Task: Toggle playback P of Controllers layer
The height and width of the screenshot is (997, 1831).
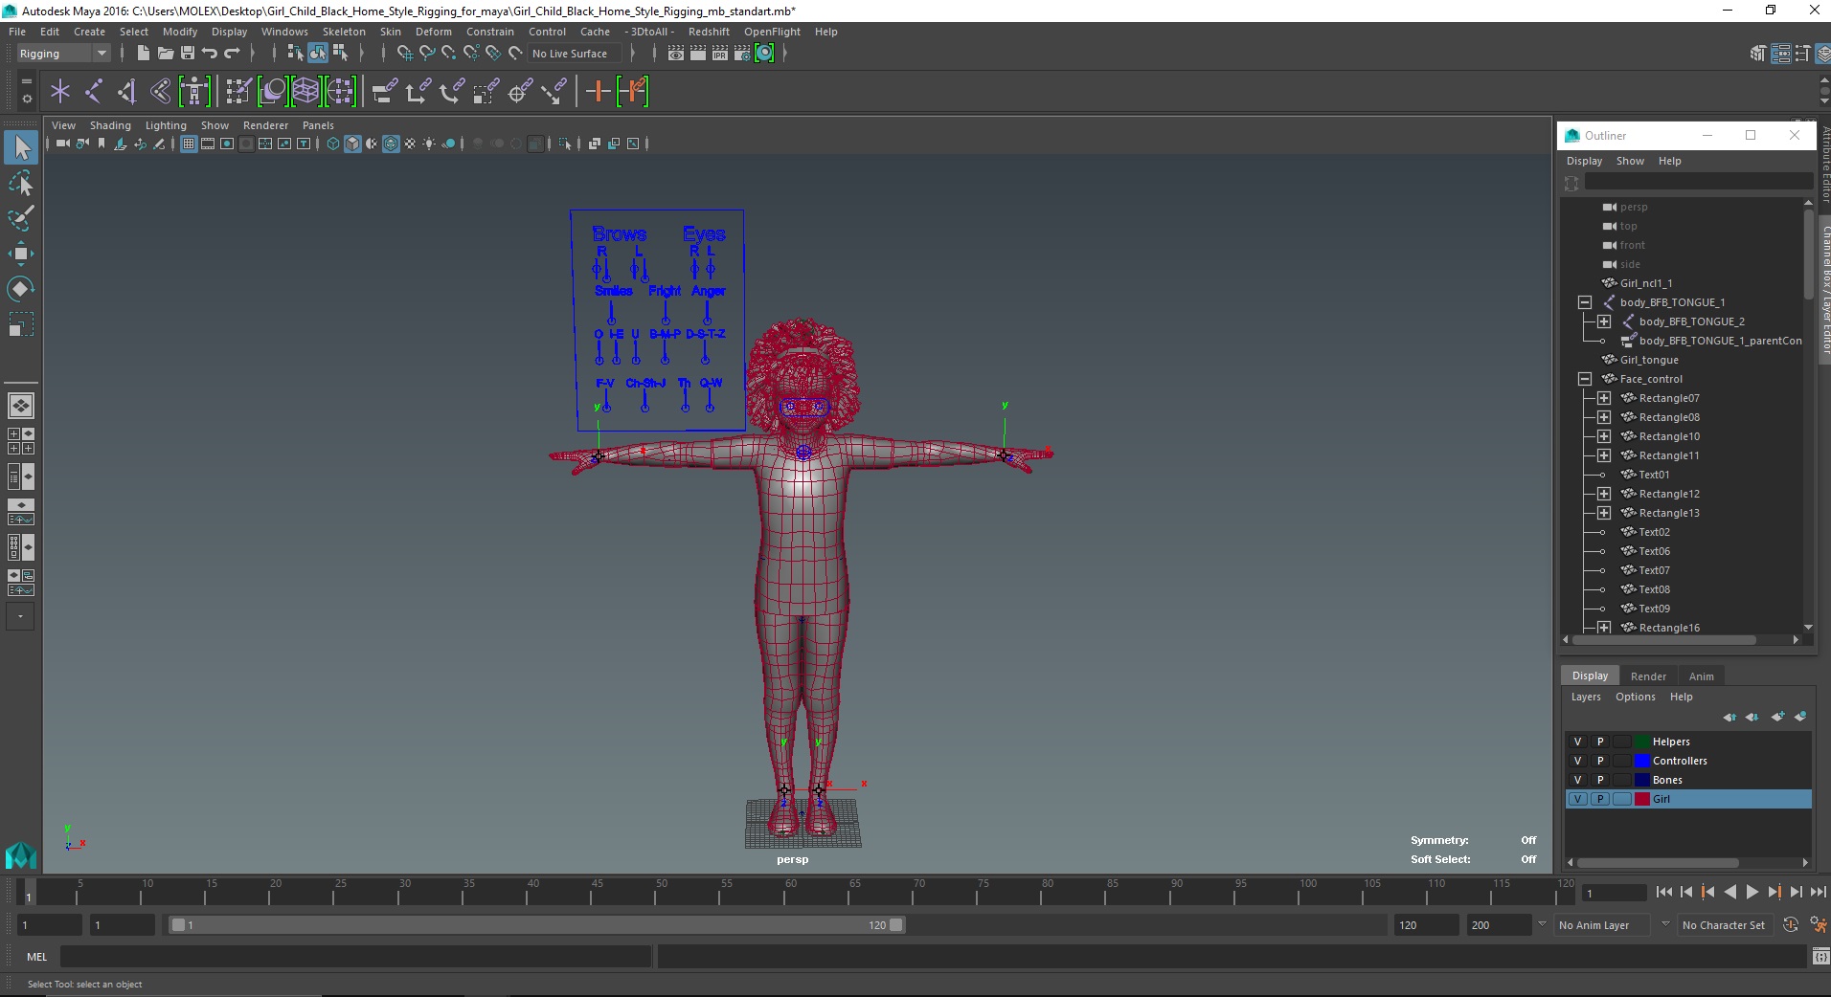Action: (1600, 761)
